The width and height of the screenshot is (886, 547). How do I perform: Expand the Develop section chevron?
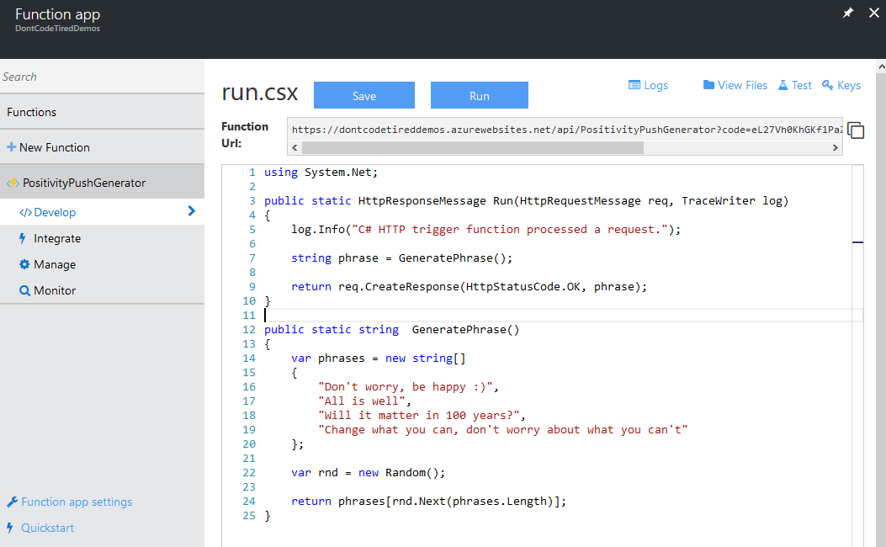(x=193, y=212)
